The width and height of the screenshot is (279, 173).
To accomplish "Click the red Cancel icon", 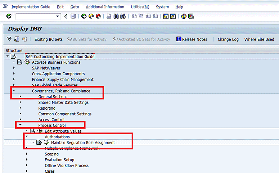I will (x=98, y=16).
